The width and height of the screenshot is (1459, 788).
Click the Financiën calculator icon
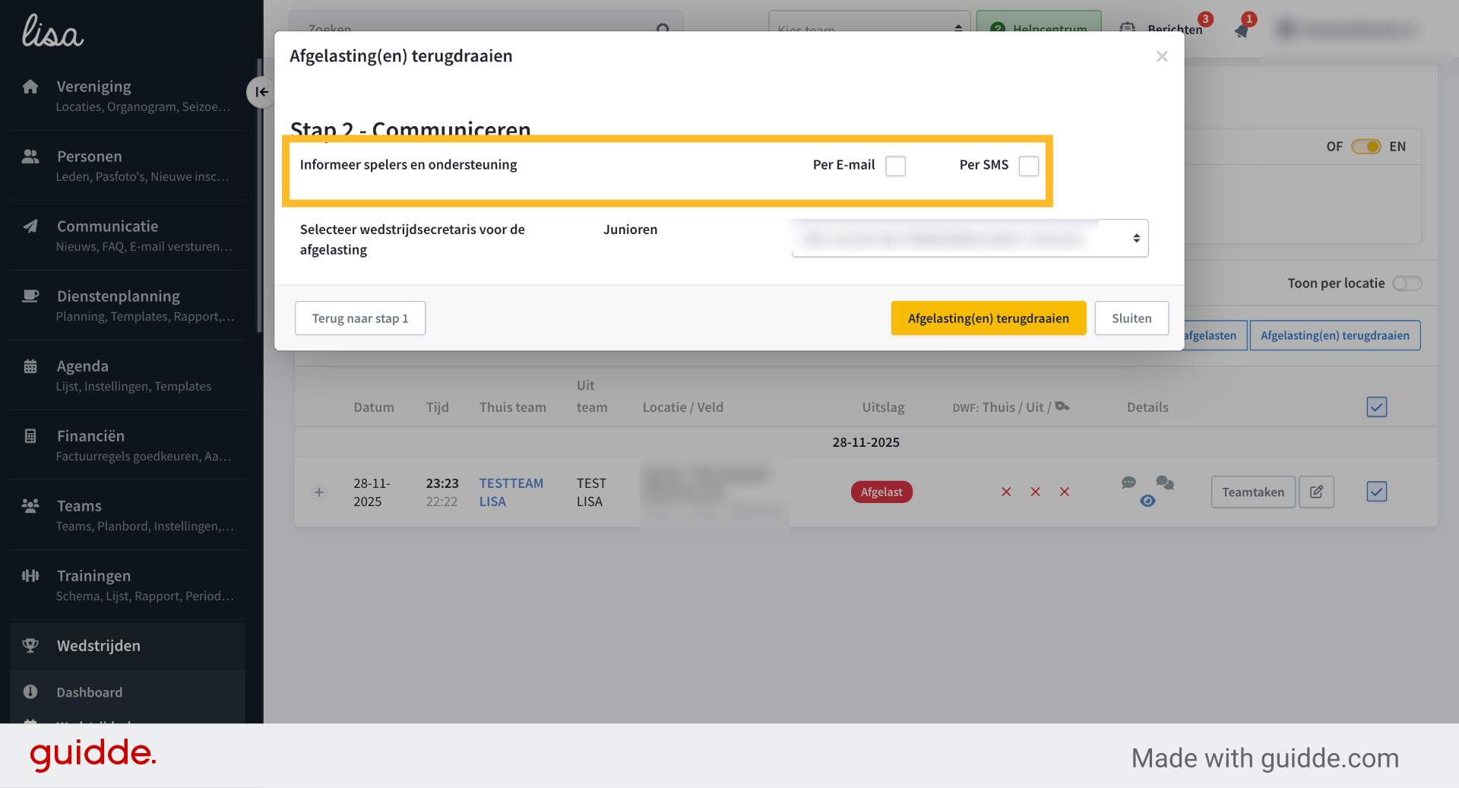pos(30,436)
